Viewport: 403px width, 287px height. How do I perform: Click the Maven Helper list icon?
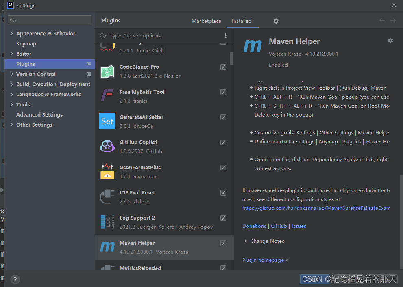(x=107, y=247)
